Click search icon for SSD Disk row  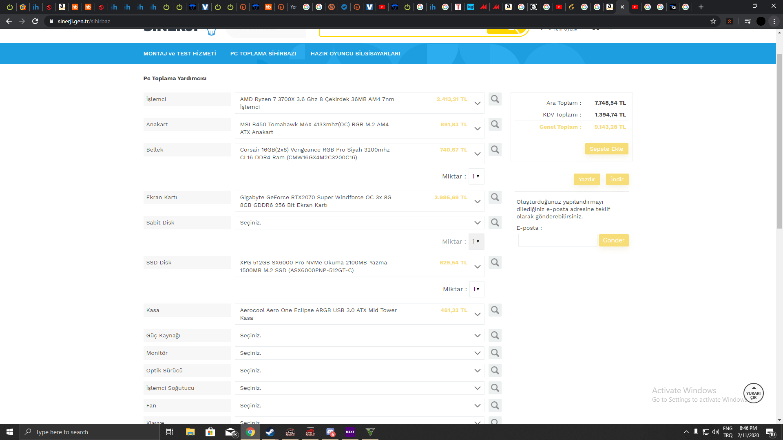coord(495,262)
